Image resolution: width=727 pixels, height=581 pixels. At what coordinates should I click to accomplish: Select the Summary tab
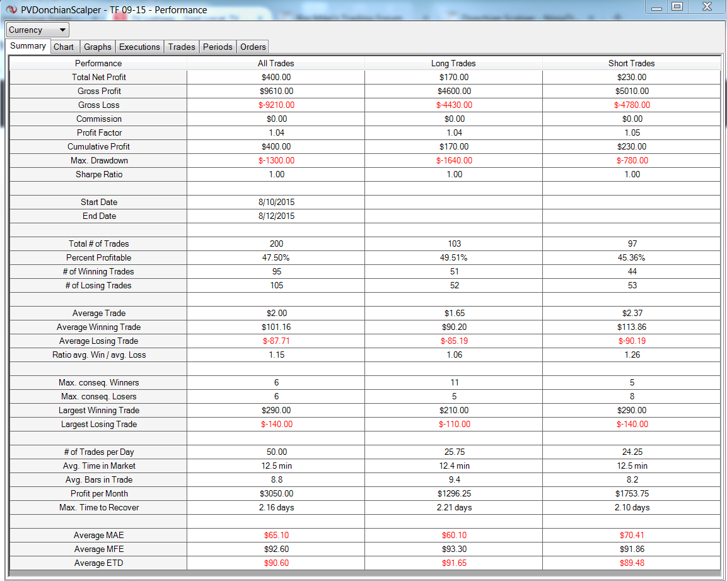pyautogui.click(x=28, y=46)
